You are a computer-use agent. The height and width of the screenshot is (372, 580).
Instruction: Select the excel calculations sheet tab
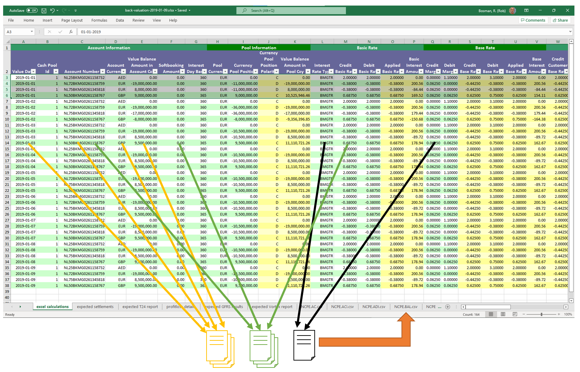53,307
